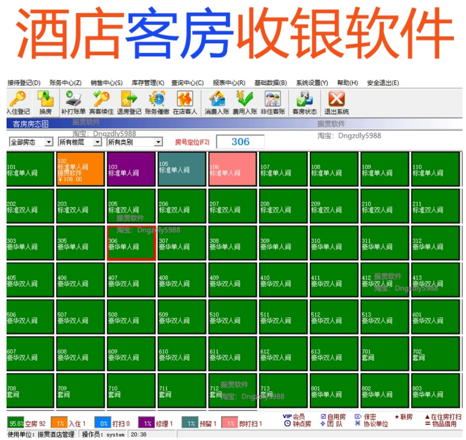Select room 801 豪华单人间
Screen dimensions: 466x440
coord(334,391)
